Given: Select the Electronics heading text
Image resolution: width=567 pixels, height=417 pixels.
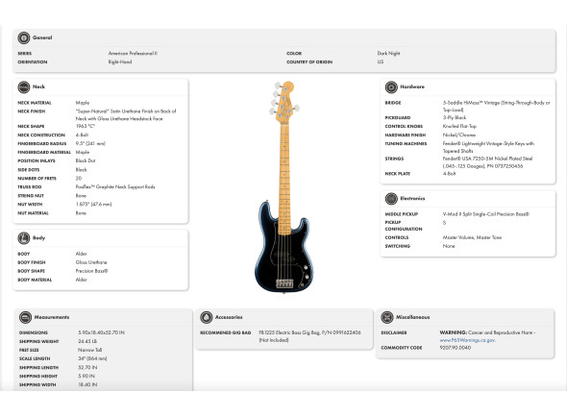Looking at the screenshot, I should (x=412, y=199).
